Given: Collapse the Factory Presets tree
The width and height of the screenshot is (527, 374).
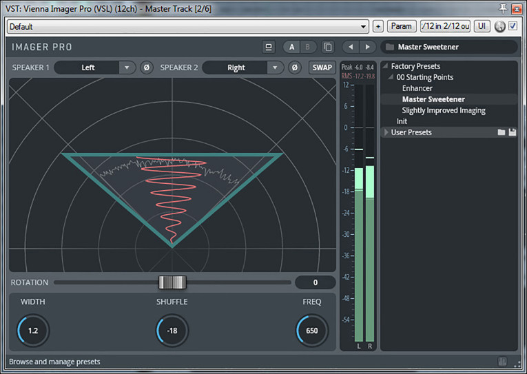Looking at the screenshot, I should point(386,66).
